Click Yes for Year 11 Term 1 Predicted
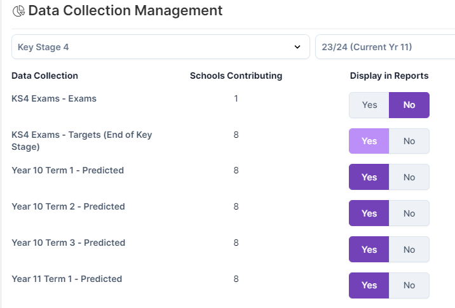 pyautogui.click(x=369, y=286)
